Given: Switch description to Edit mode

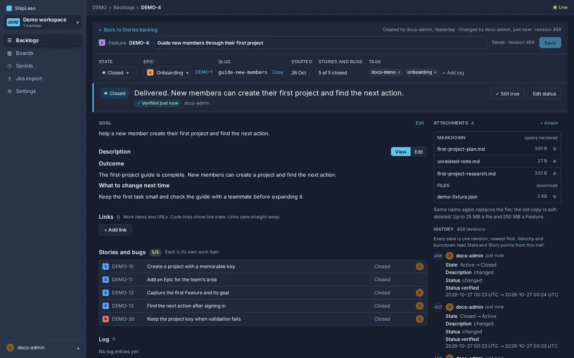Looking at the screenshot, I should click(419, 152).
